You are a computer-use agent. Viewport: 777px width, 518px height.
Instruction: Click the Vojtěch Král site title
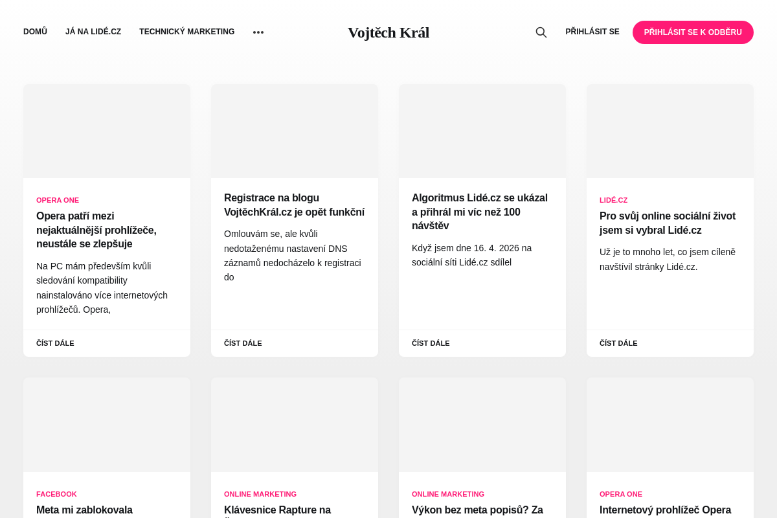[388, 32]
